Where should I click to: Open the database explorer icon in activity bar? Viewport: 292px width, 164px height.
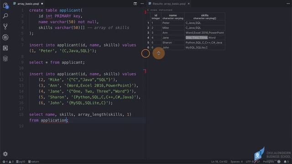[5, 59]
